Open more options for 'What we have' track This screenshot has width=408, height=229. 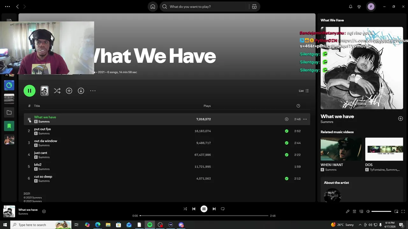[305, 119]
